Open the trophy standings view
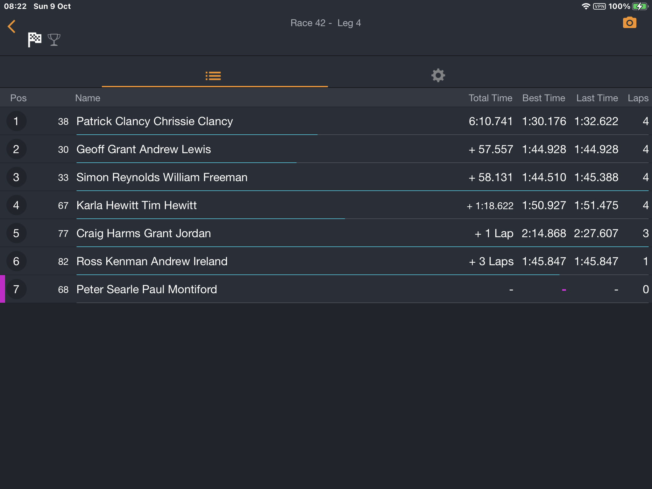The width and height of the screenshot is (652, 489). pyautogui.click(x=54, y=40)
